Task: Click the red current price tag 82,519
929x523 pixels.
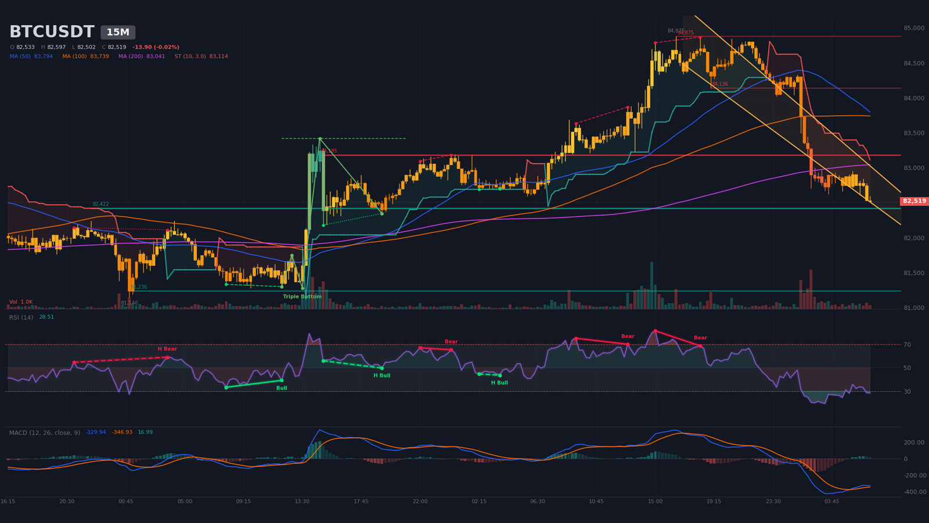Action: pyautogui.click(x=914, y=201)
